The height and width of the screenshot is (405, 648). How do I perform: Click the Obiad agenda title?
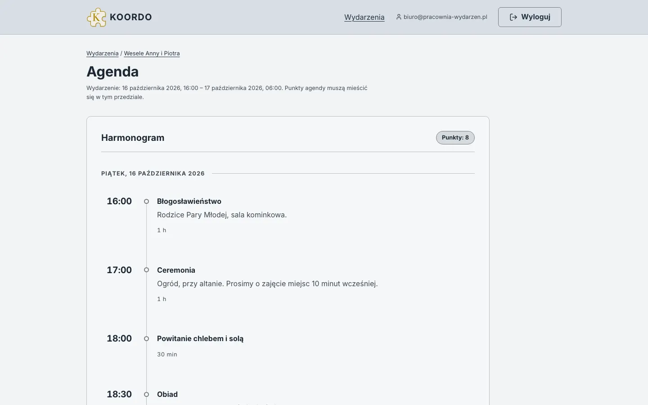(x=167, y=394)
